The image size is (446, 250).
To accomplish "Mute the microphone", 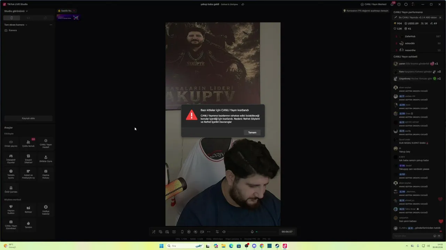I will click(252, 232).
